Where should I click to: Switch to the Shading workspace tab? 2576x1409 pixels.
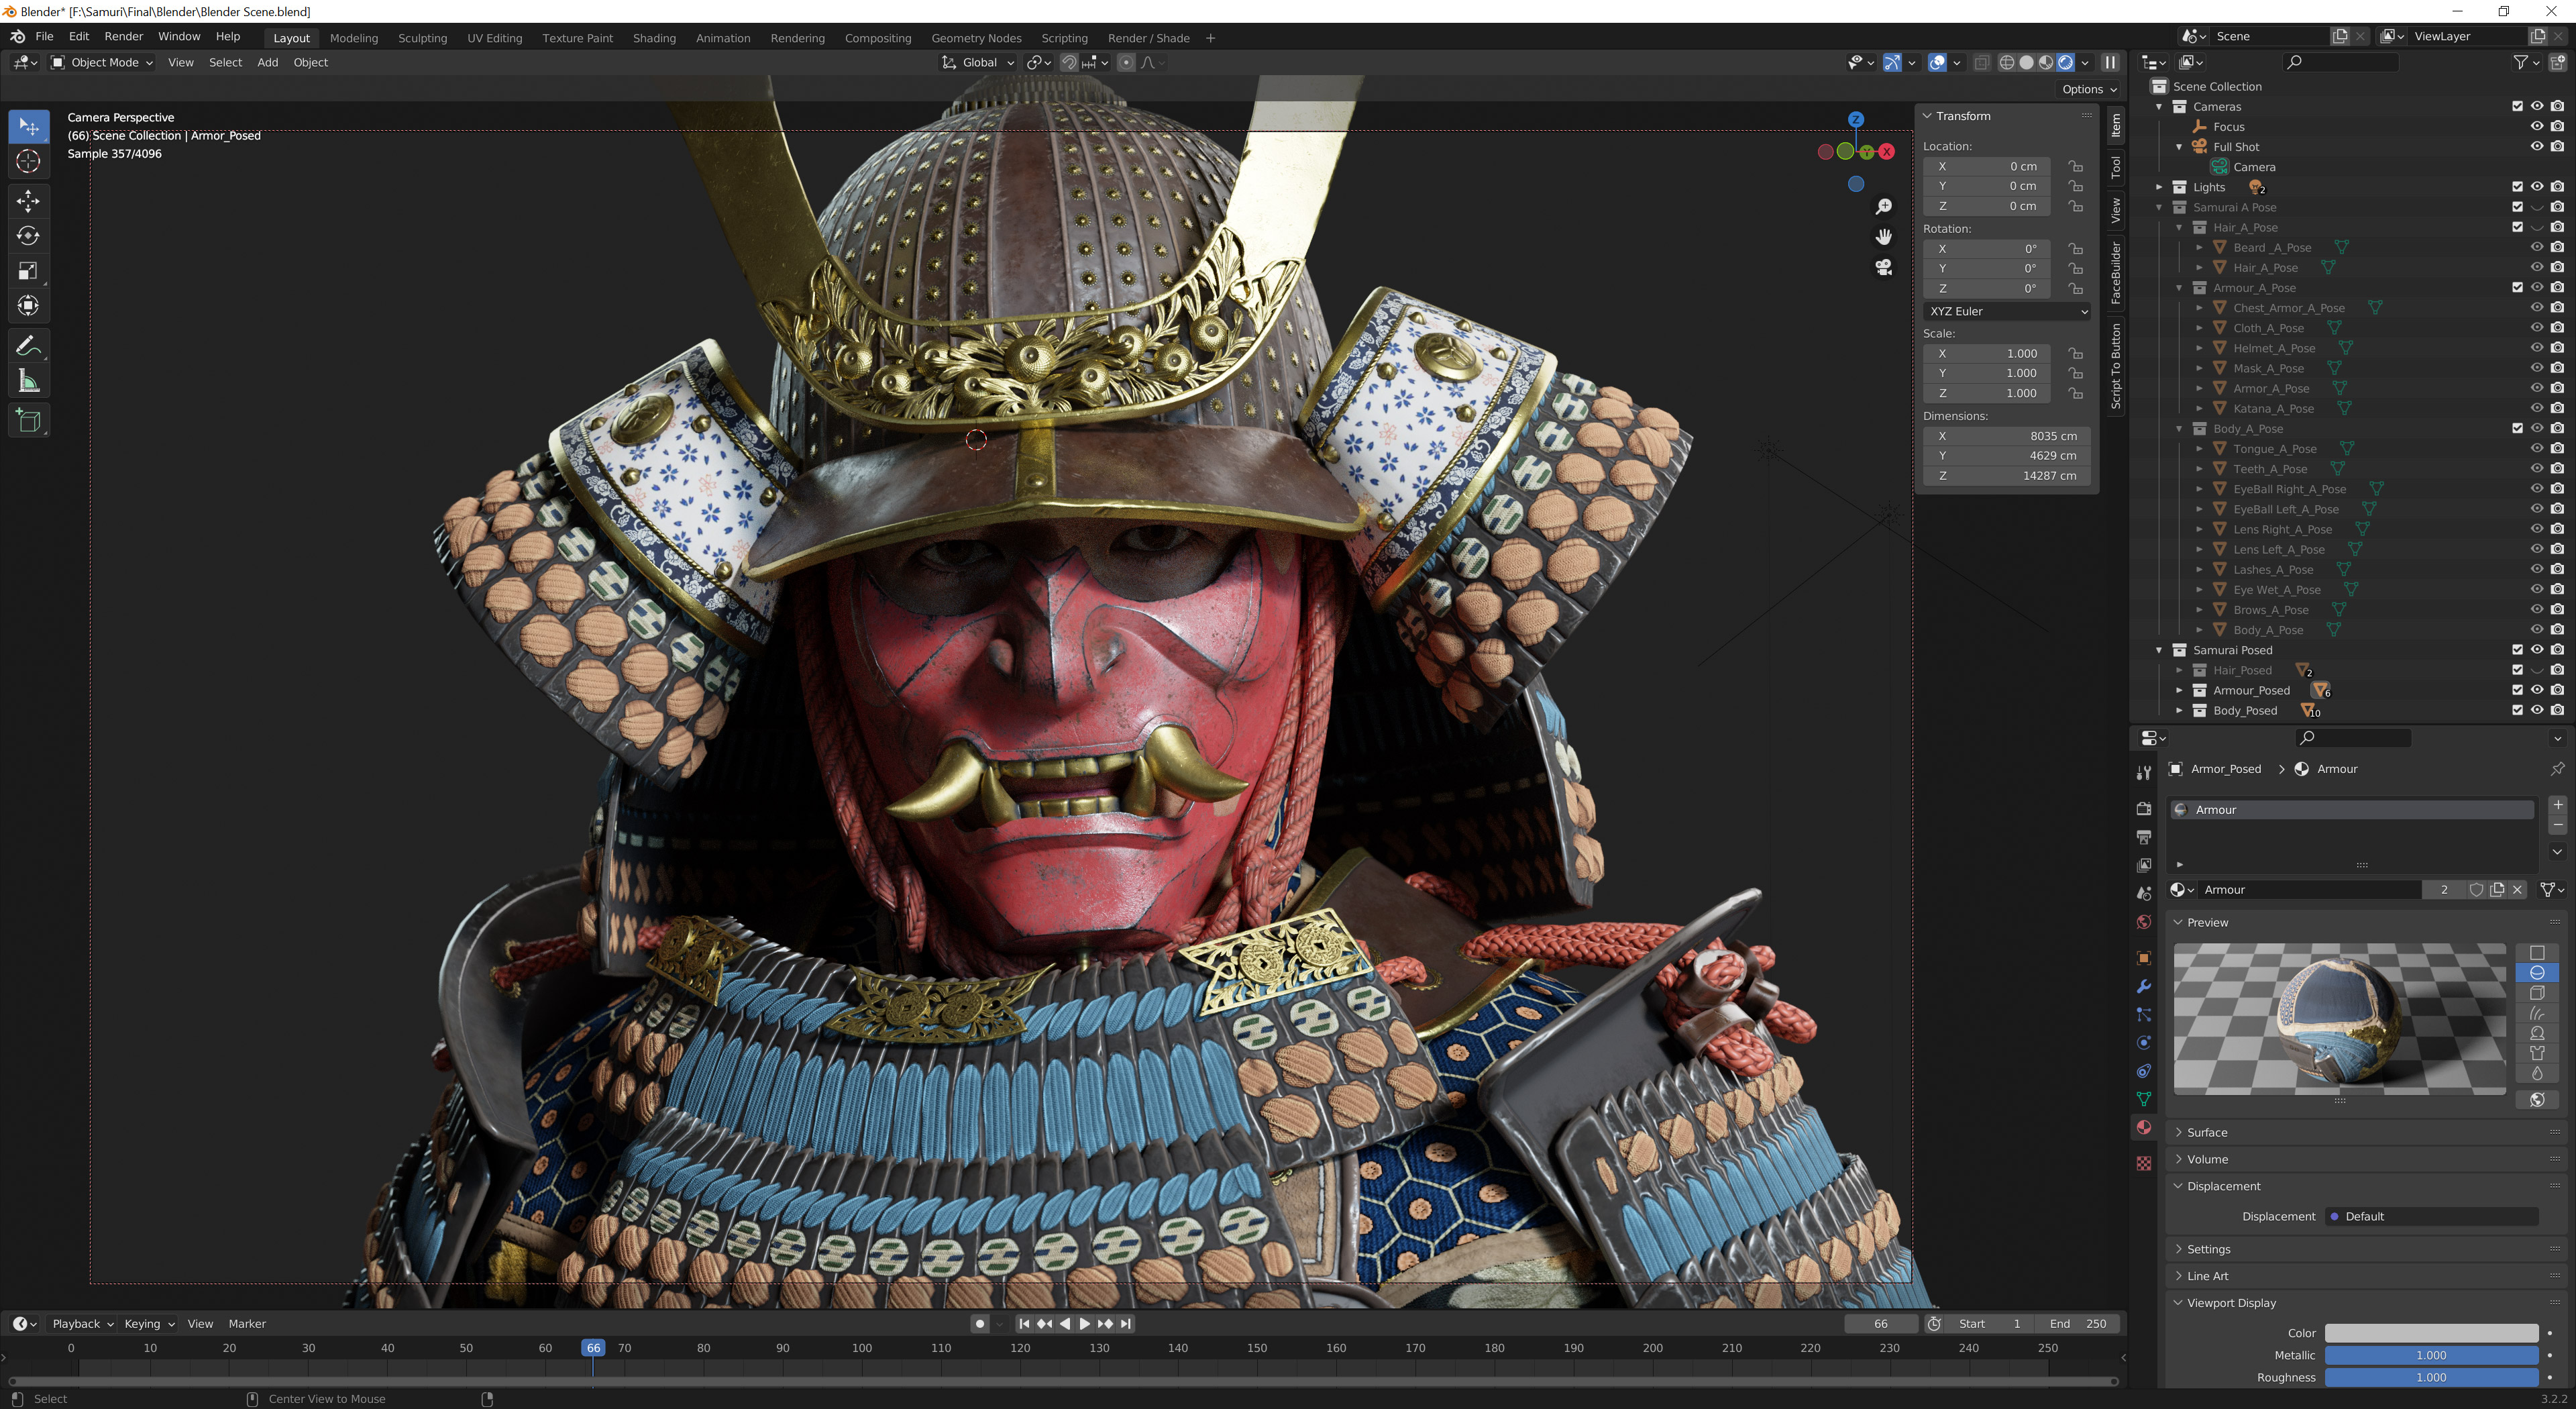655,38
